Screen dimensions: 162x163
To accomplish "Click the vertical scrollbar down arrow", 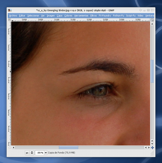I will tap(152, 144).
